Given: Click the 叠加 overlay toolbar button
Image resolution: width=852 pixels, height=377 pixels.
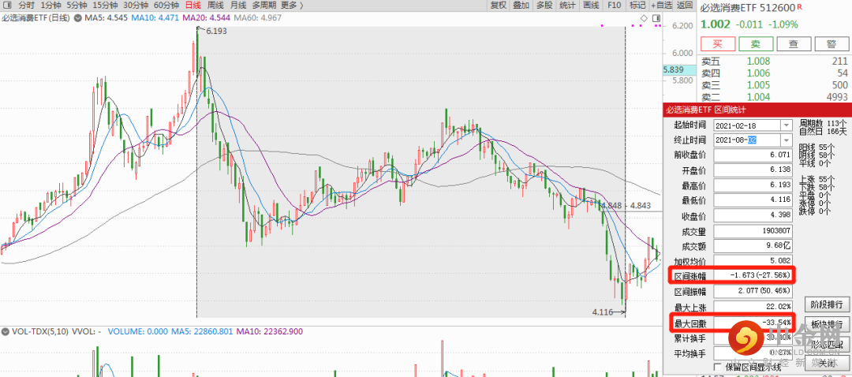Looking at the screenshot, I should tap(521, 5).
